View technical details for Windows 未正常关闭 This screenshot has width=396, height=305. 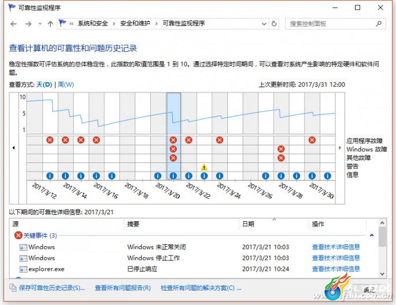[x=336, y=247]
